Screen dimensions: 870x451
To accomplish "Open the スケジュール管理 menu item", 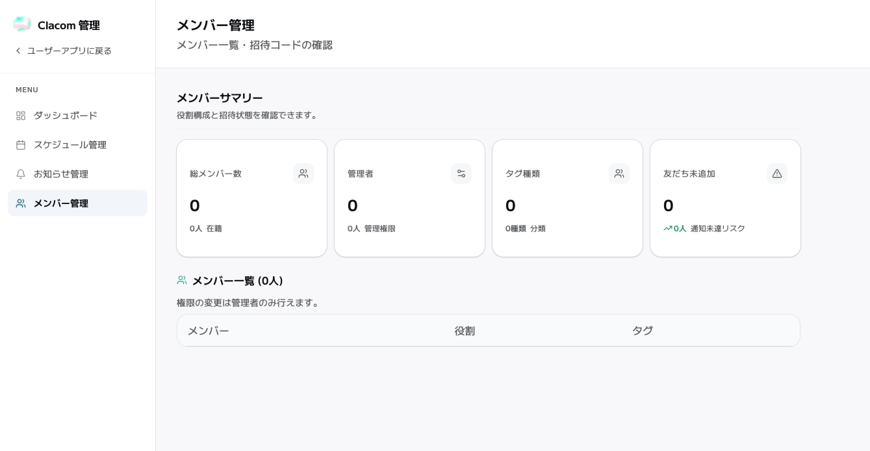I will [x=78, y=145].
